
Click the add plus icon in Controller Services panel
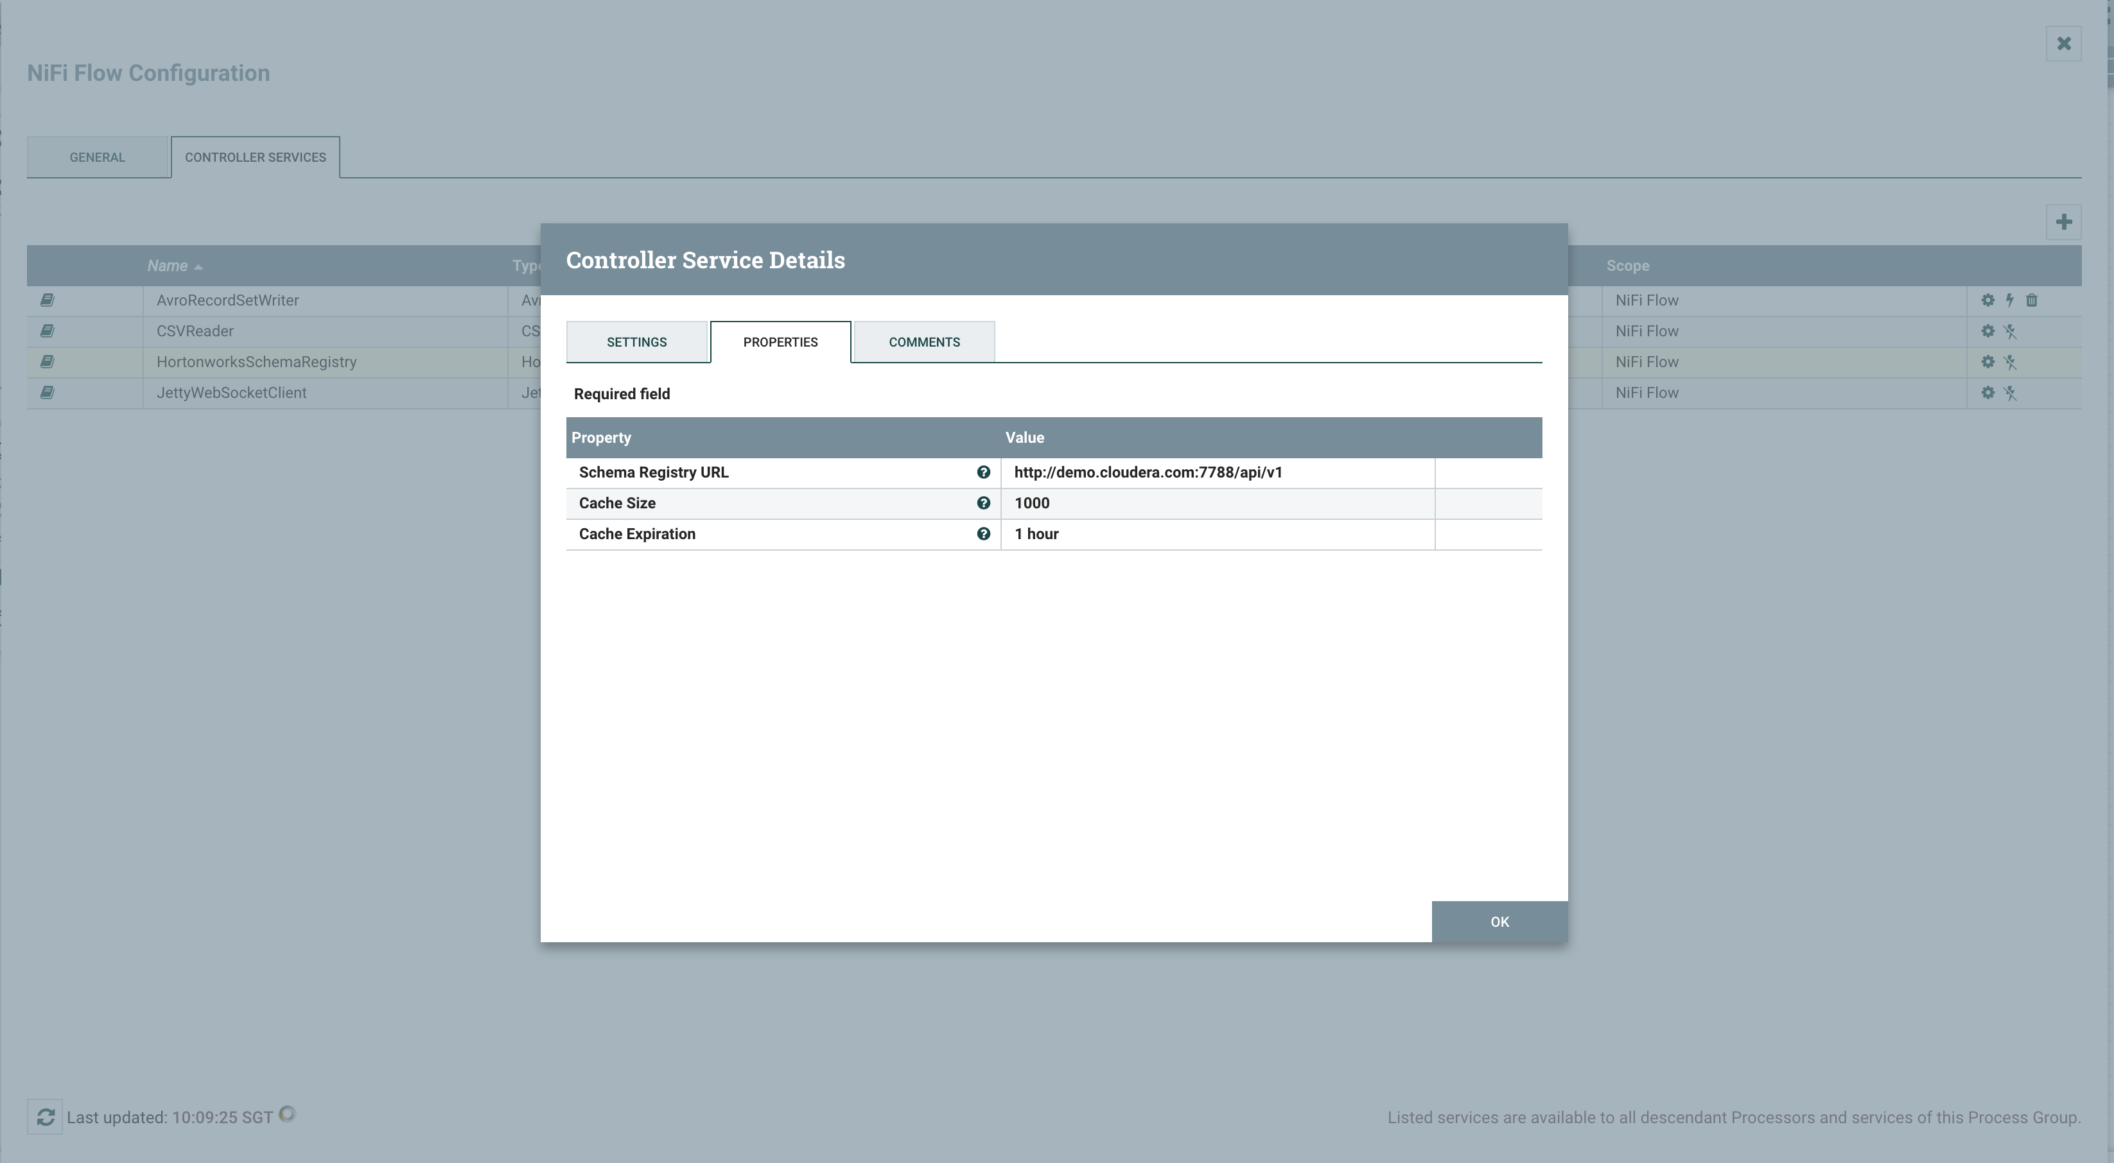point(2064,222)
